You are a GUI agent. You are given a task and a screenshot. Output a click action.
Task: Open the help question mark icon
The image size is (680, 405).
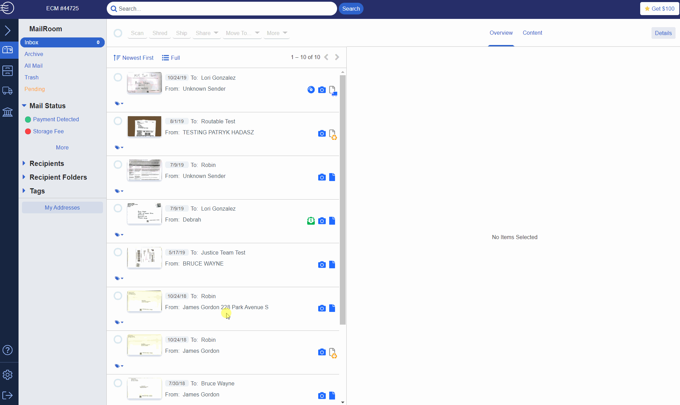pyautogui.click(x=8, y=350)
